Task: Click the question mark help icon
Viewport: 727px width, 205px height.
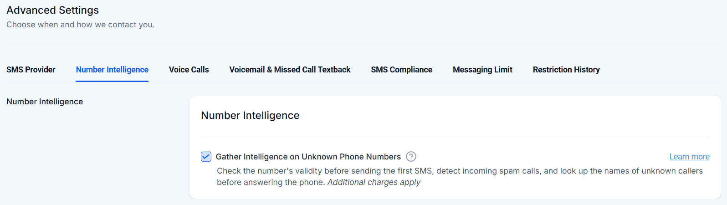Action: pyautogui.click(x=411, y=157)
